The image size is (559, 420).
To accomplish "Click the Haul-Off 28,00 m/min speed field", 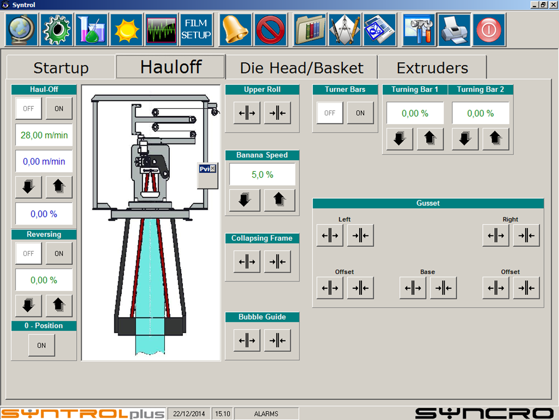I will point(44,135).
